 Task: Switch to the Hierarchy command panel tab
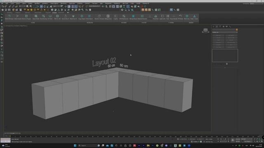pyautogui.click(x=220, y=26)
